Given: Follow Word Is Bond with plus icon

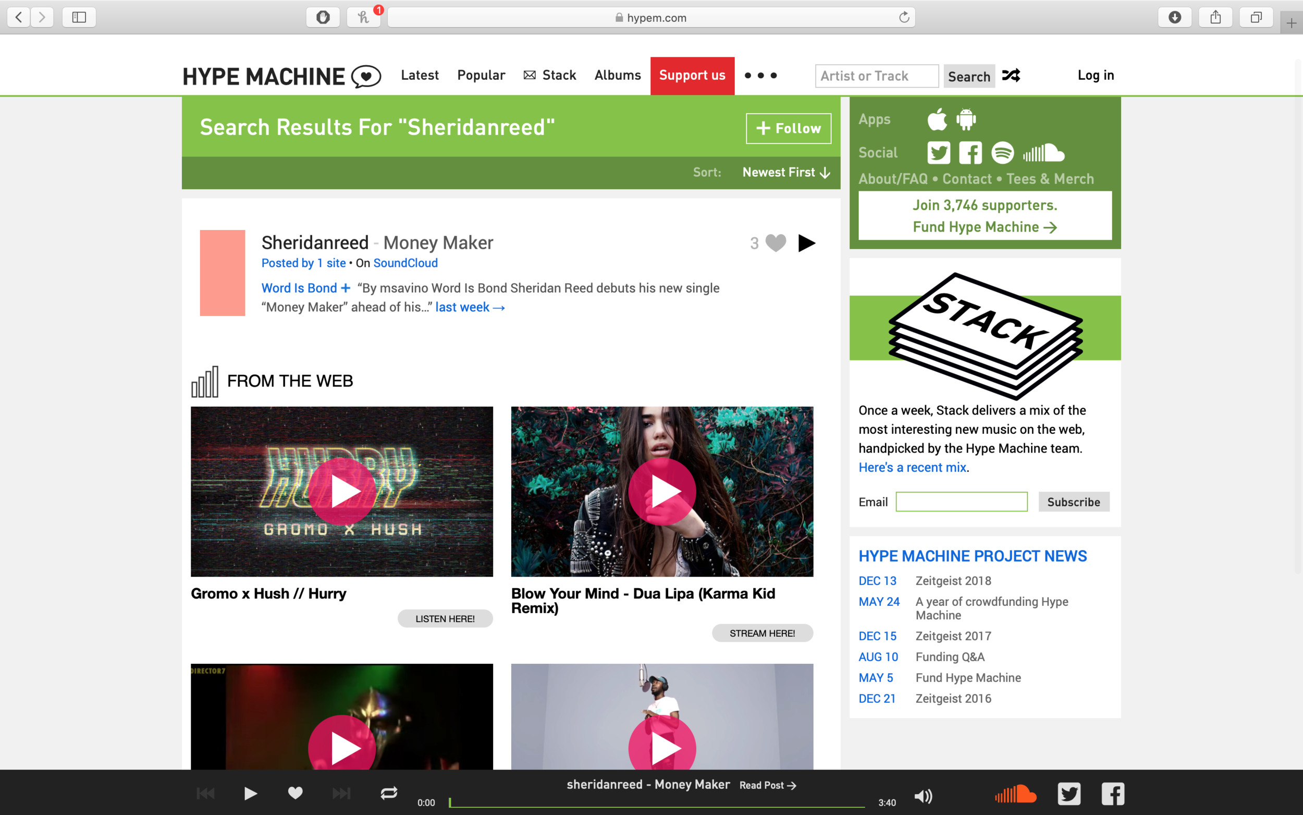Looking at the screenshot, I should tap(345, 288).
